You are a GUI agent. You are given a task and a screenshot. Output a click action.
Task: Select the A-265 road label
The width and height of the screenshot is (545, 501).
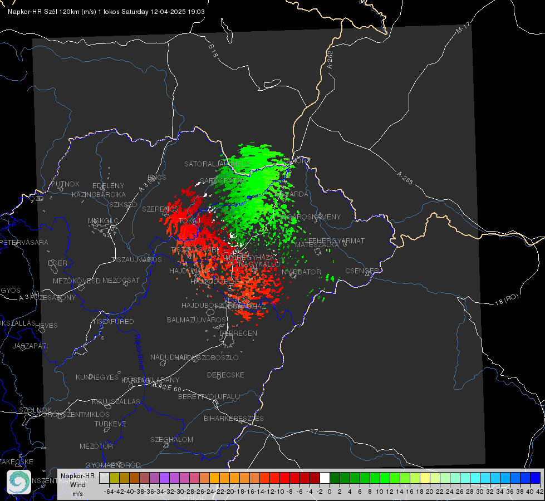[405, 178]
